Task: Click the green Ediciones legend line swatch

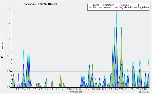Action: [x=101, y=5]
